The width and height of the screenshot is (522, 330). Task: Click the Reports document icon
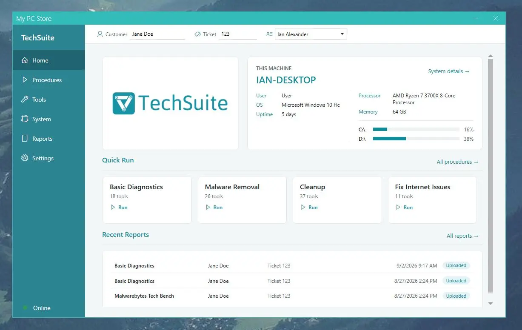click(25, 139)
